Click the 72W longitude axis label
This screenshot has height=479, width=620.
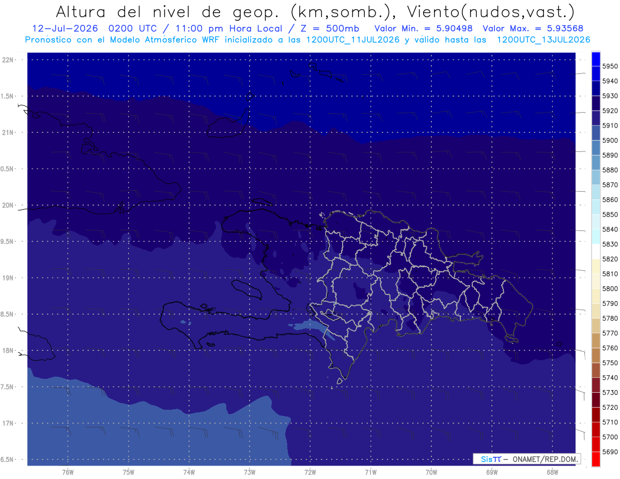tap(310, 472)
